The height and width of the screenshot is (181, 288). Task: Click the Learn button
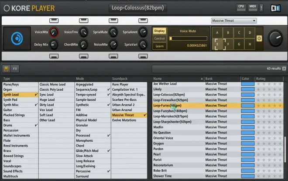pos(159,46)
